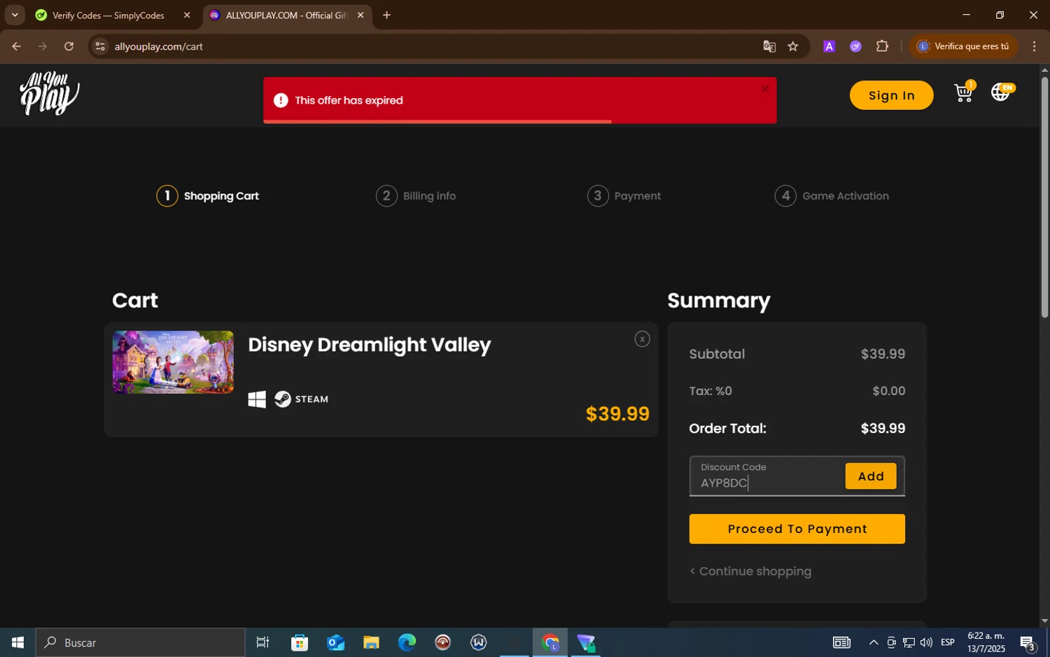Click the 'Verifica que eres tú' profile chip

pyautogui.click(x=963, y=46)
